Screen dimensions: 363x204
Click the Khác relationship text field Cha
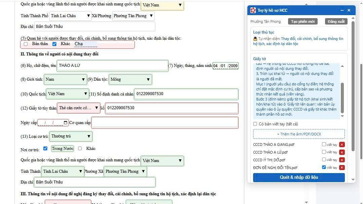[x=86, y=44]
